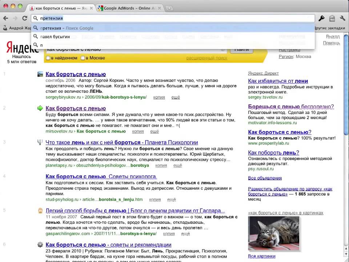
Task: Open 'Как бороться с ленью - советы и рекомендации'
Action: (108, 245)
